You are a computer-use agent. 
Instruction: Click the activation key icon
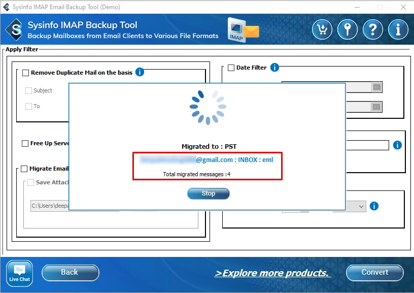347,29
